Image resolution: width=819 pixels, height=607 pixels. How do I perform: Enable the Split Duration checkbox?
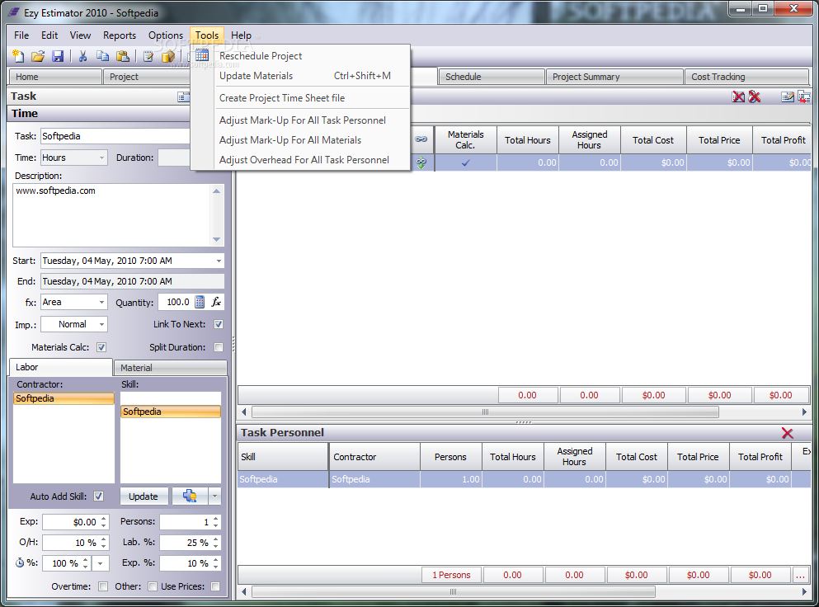(x=219, y=347)
